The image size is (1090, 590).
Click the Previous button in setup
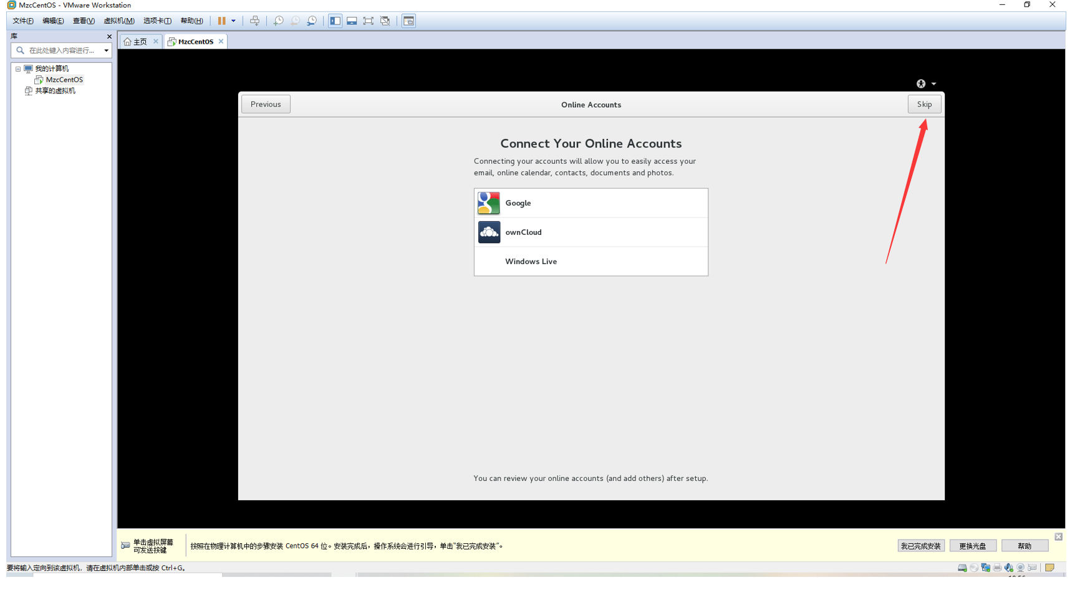266,104
